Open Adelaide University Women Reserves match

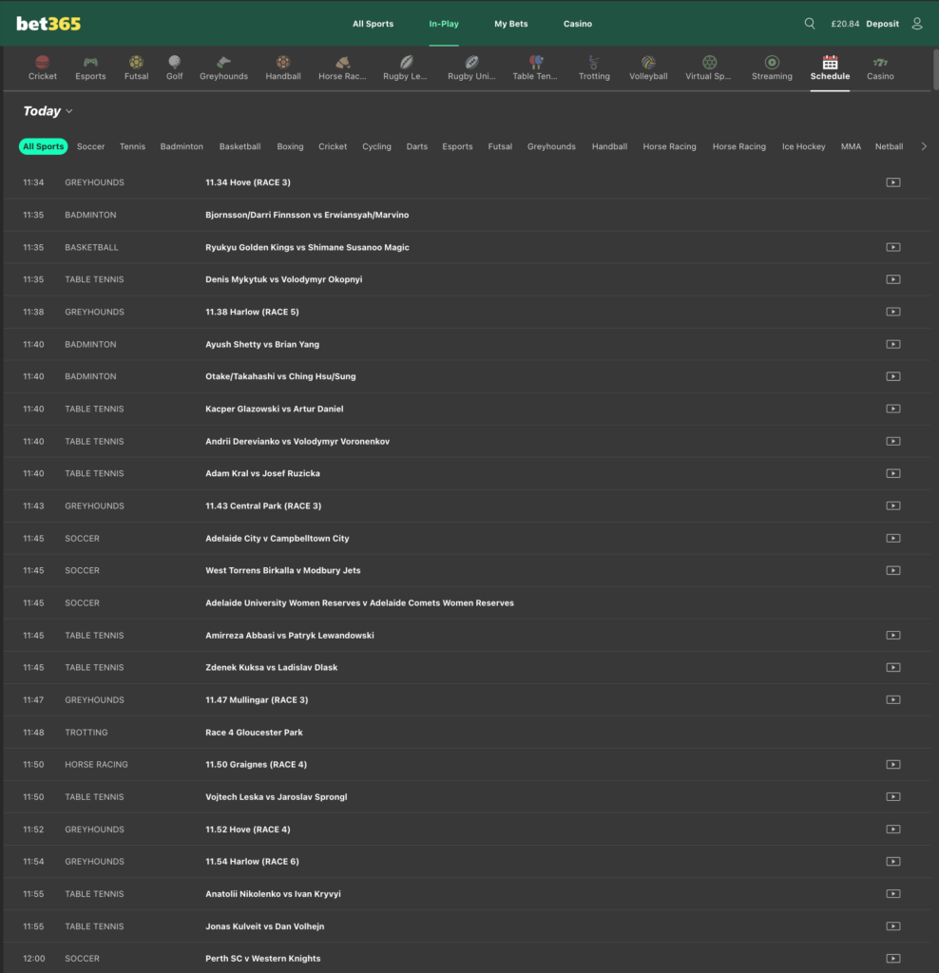(x=359, y=602)
